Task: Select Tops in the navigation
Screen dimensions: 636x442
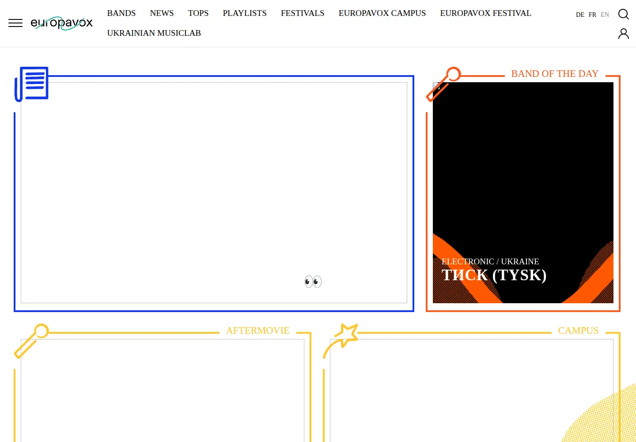Action: click(x=198, y=13)
